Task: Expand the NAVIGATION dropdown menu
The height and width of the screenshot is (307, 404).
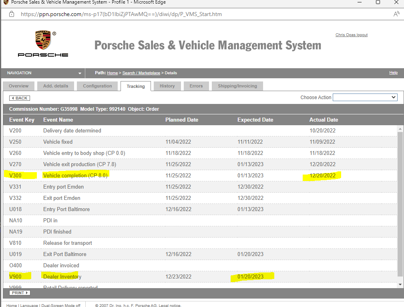Action: pos(80,73)
